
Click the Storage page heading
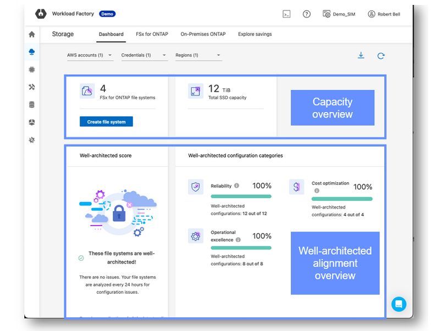(63, 34)
